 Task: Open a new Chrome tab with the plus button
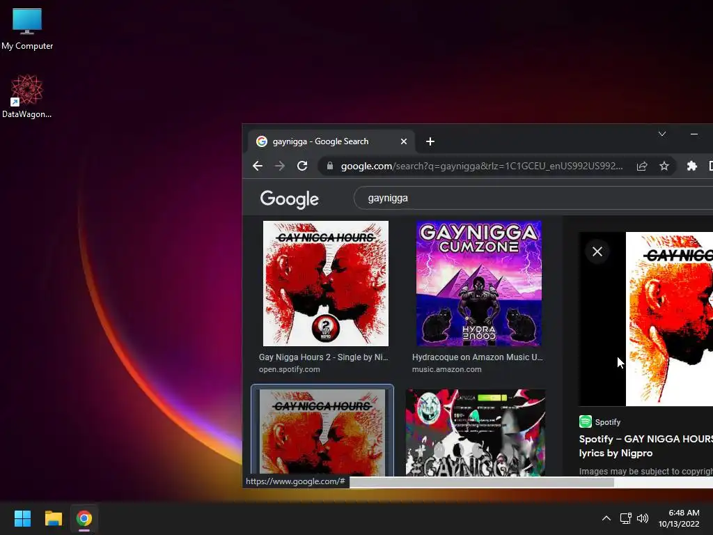pyautogui.click(x=430, y=141)
